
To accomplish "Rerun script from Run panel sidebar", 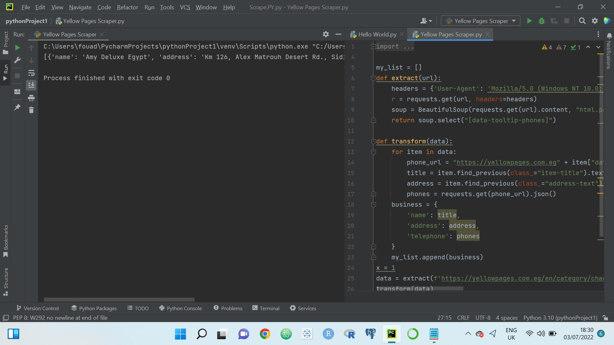I will pos(18,48).
